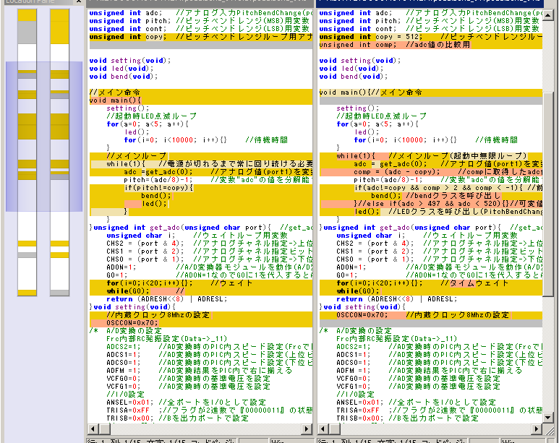This screenshot has height=443, width=559.
Task: Click 'return (ADRESH<<8) | ADRESL;' in left pane
Action: tap(166, 299)
